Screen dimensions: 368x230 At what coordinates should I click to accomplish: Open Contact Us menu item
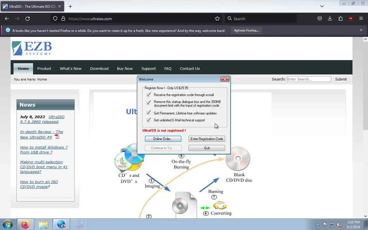(x=190, y=68)
